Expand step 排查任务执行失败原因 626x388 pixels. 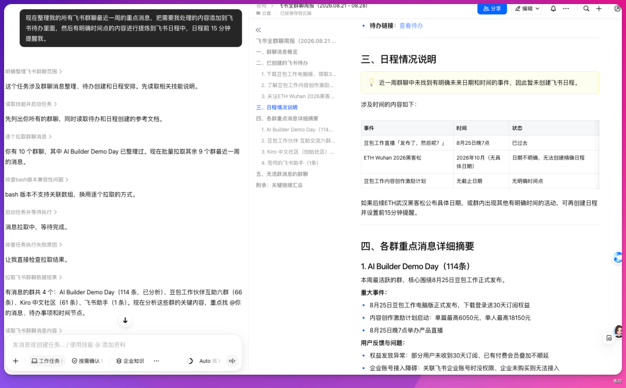pyautogui.click(x=34, y=245)
